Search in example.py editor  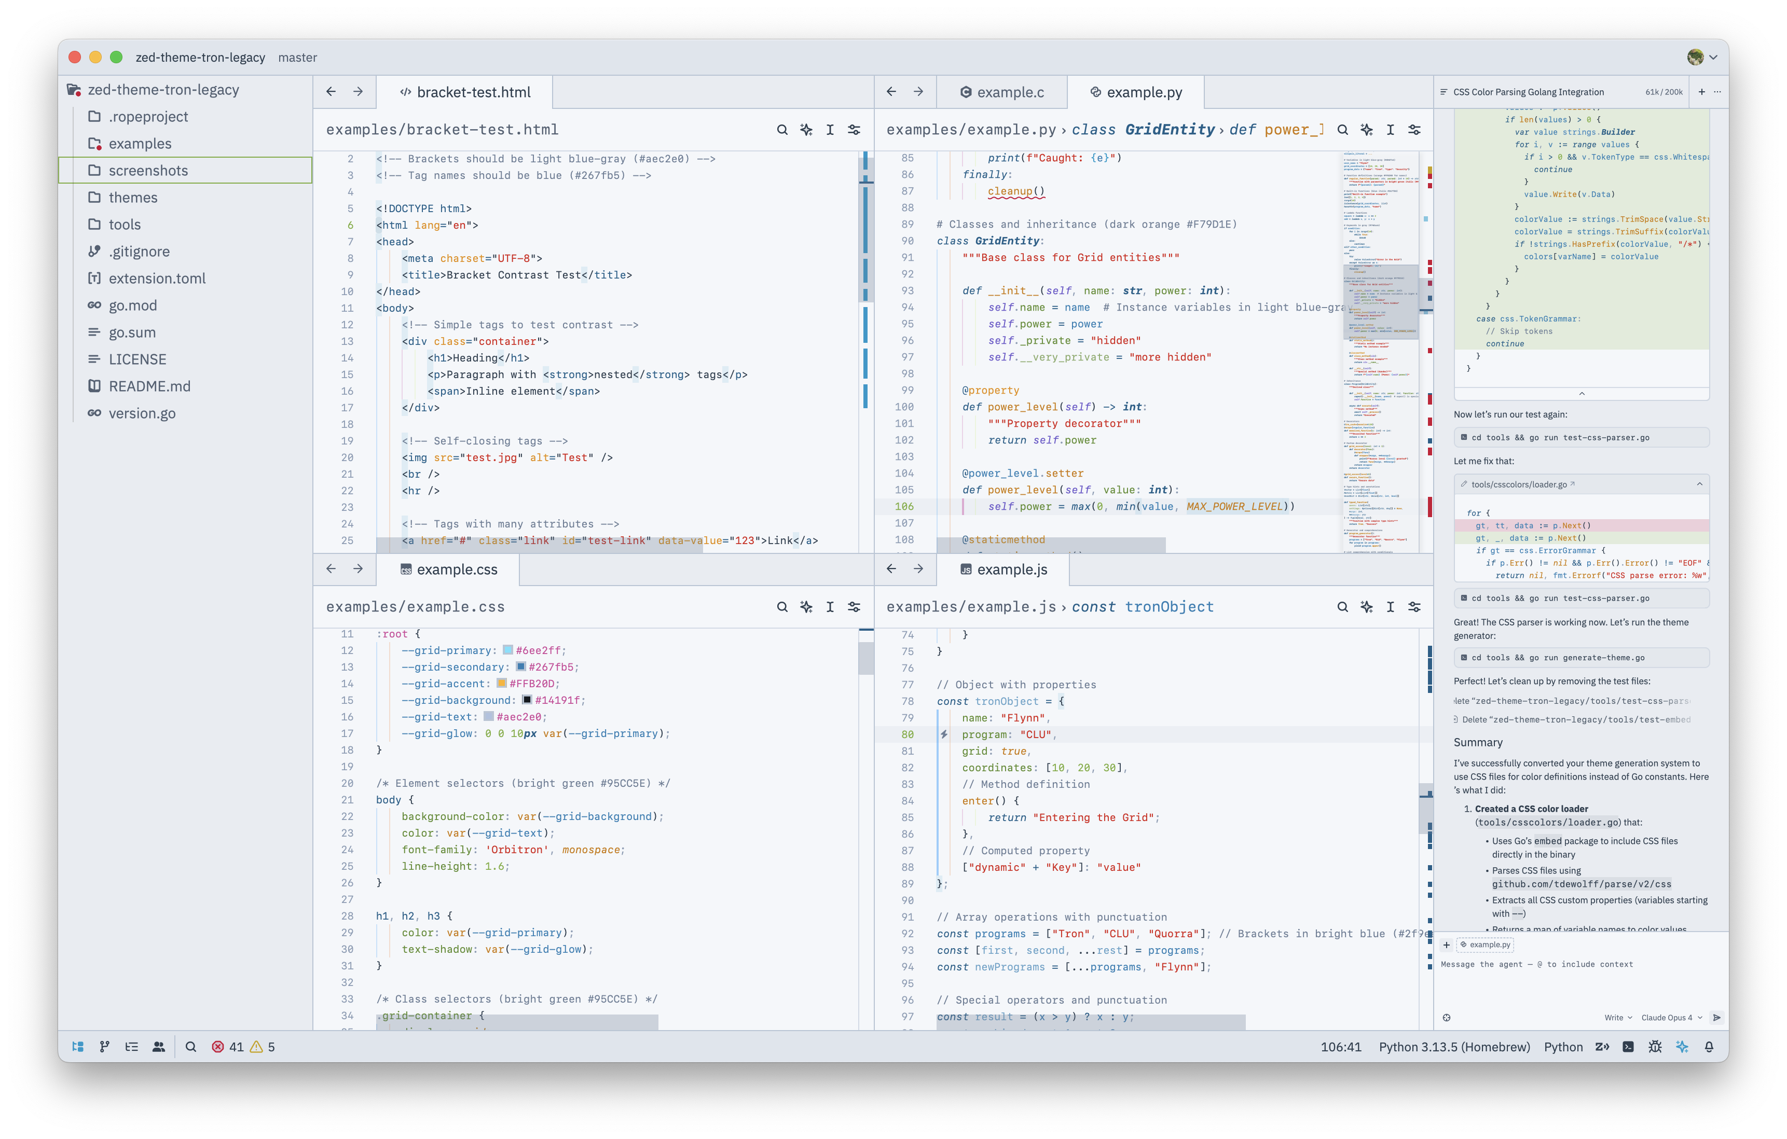pos(1342,130)
